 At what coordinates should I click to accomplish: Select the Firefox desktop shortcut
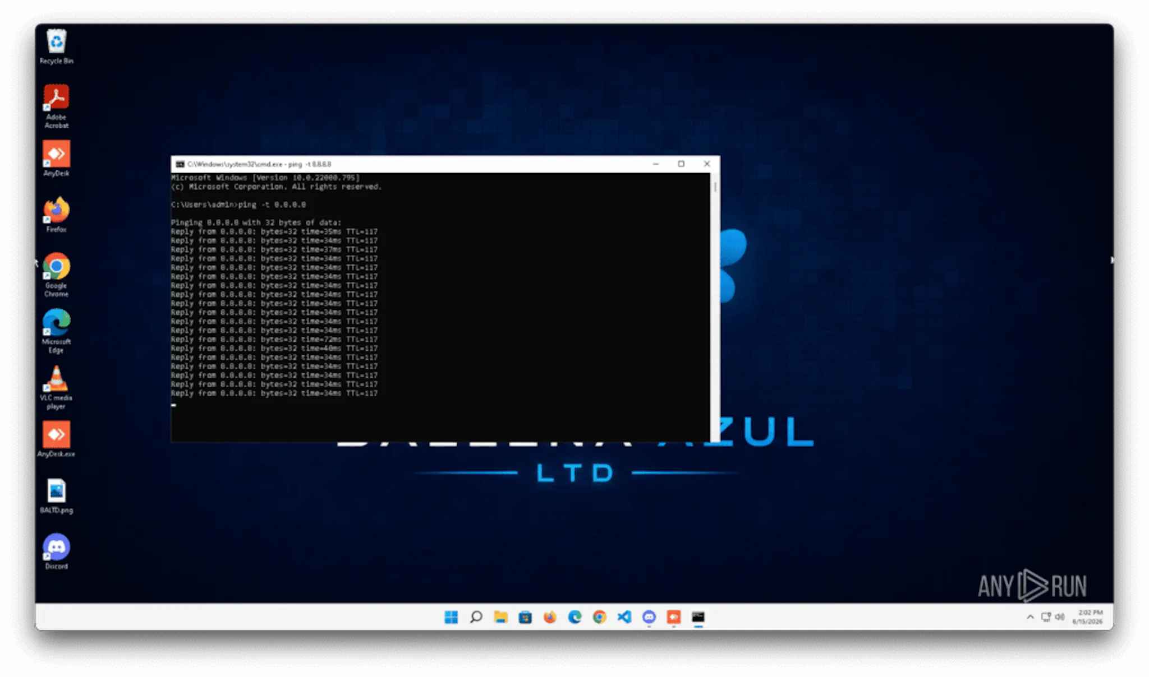coord(56,215)
